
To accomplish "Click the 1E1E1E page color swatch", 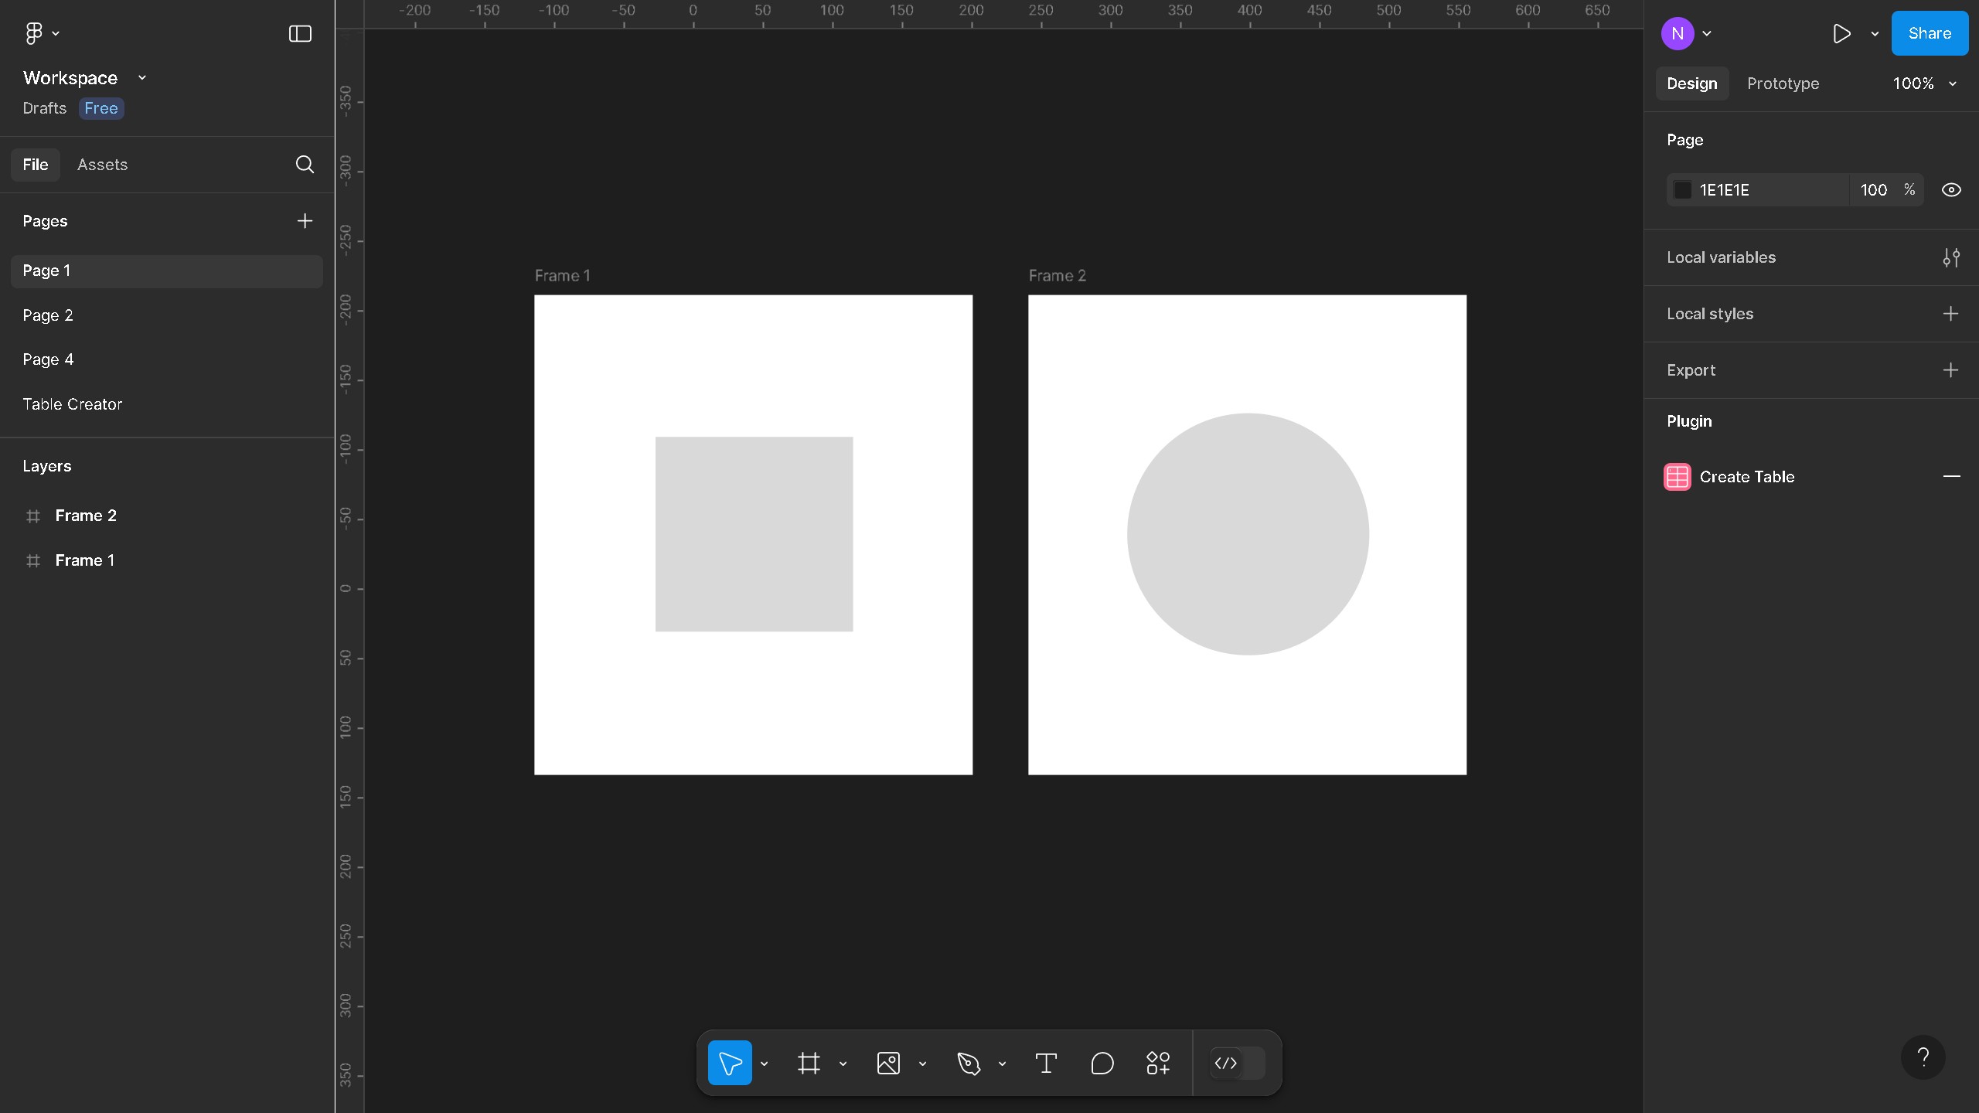I will click(x=1682, y=189).
